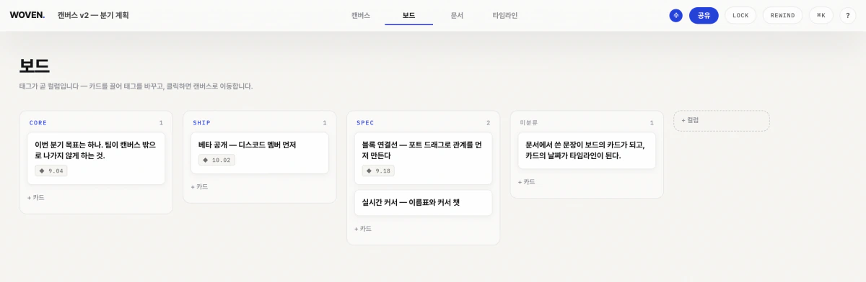866x282 pixels.
Task: Click the SHIP column header tag
Action: (202, 123)
